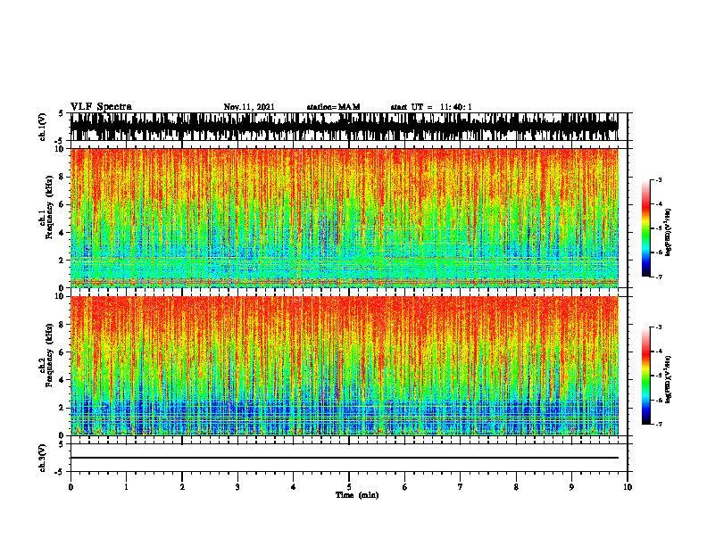Click the ch.2 spectrogram color bar
The width and height of the screenshot is (707, 546).
pyautogui.click(x=645, y=376)
